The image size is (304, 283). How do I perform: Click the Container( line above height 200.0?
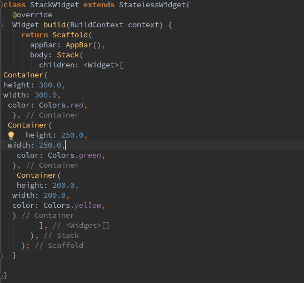pyautogui.click(x=39, y=175)
